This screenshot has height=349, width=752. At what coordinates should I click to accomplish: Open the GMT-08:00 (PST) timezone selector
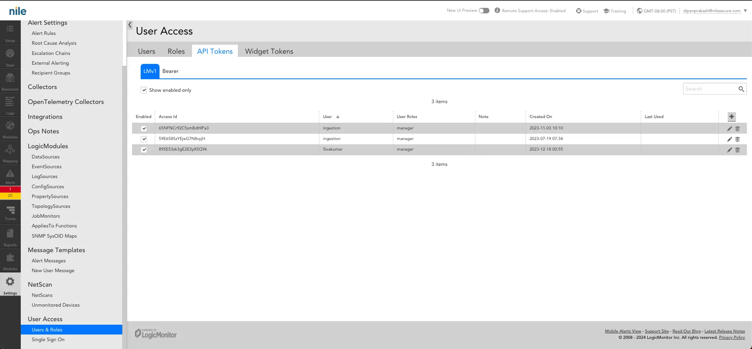[656, 11]
